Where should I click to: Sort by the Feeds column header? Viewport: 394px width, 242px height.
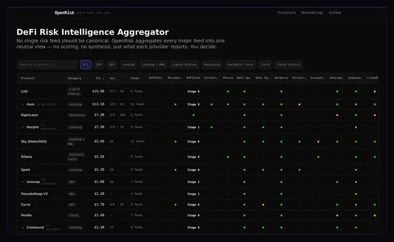pos(134,78)
